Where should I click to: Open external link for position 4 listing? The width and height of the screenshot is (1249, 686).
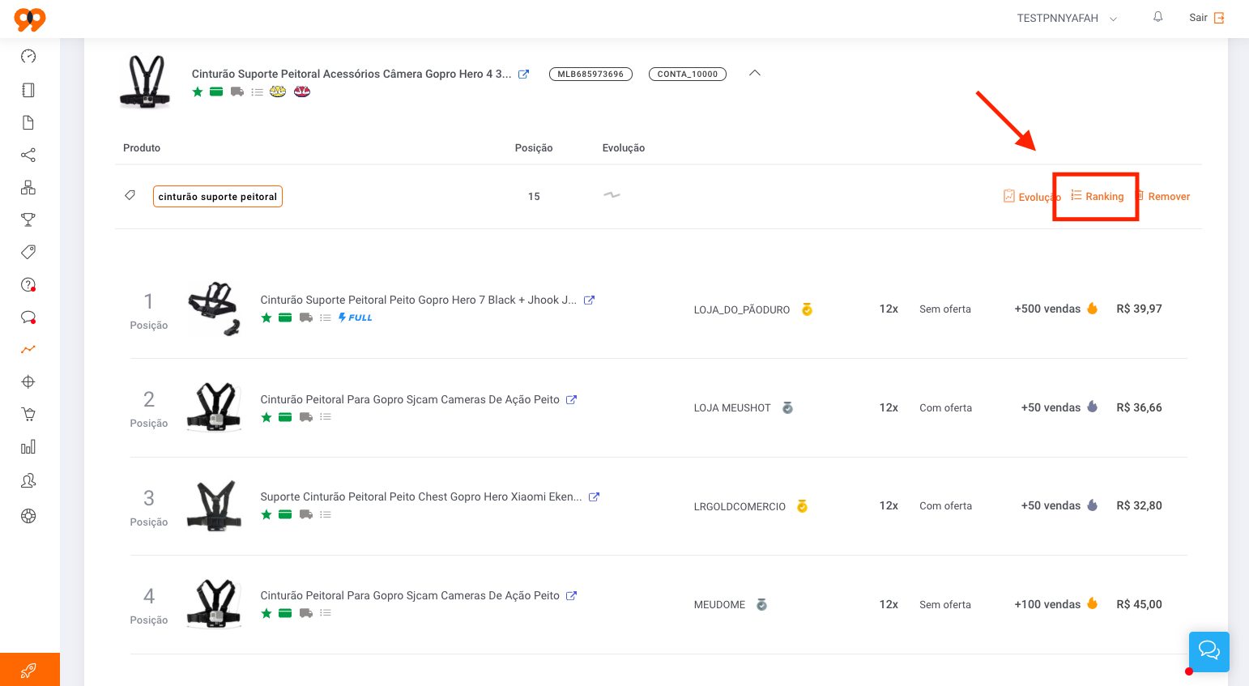(x=571, y=595)
